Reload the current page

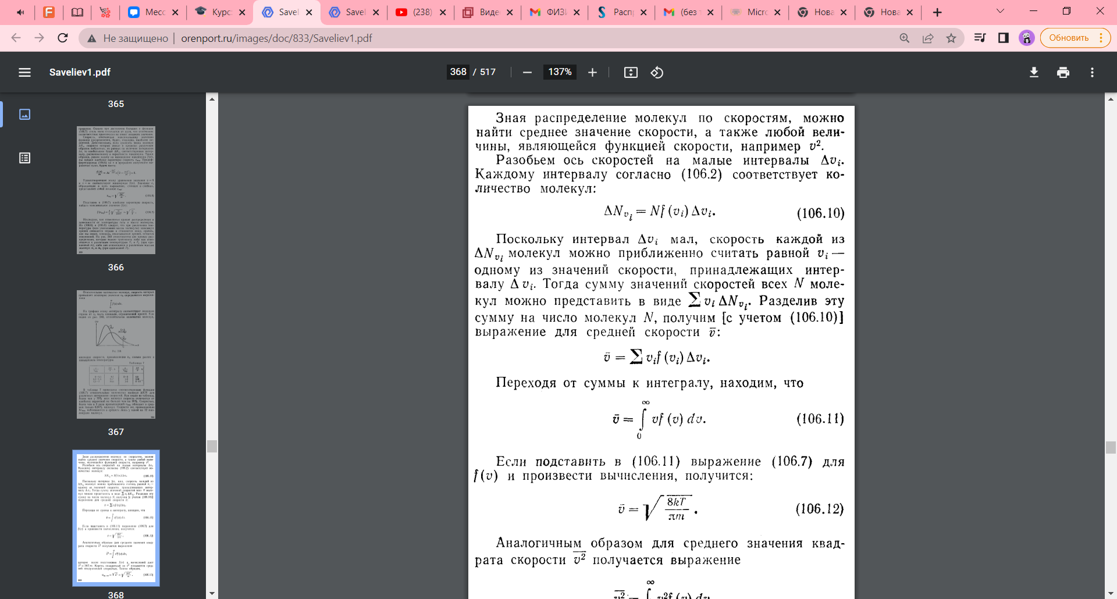tap(63, 38)
